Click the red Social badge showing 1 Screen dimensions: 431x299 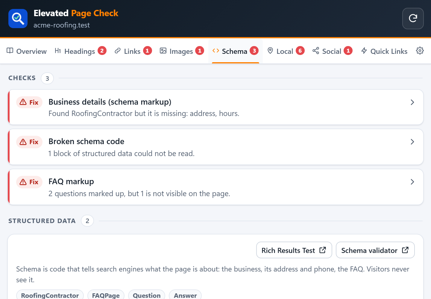pyautogui.click(x=348, y=51)
